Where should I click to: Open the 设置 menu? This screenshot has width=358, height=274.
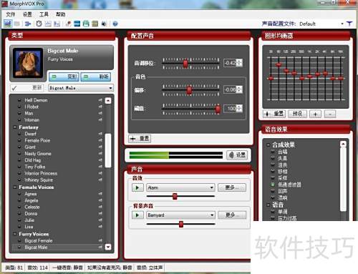[27, 14]
